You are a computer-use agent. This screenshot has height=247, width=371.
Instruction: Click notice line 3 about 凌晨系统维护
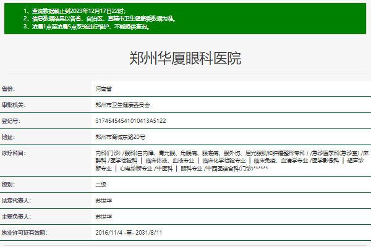click(x=87, y=27)
